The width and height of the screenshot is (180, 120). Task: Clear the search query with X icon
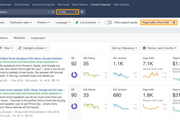tap(49, 12)
